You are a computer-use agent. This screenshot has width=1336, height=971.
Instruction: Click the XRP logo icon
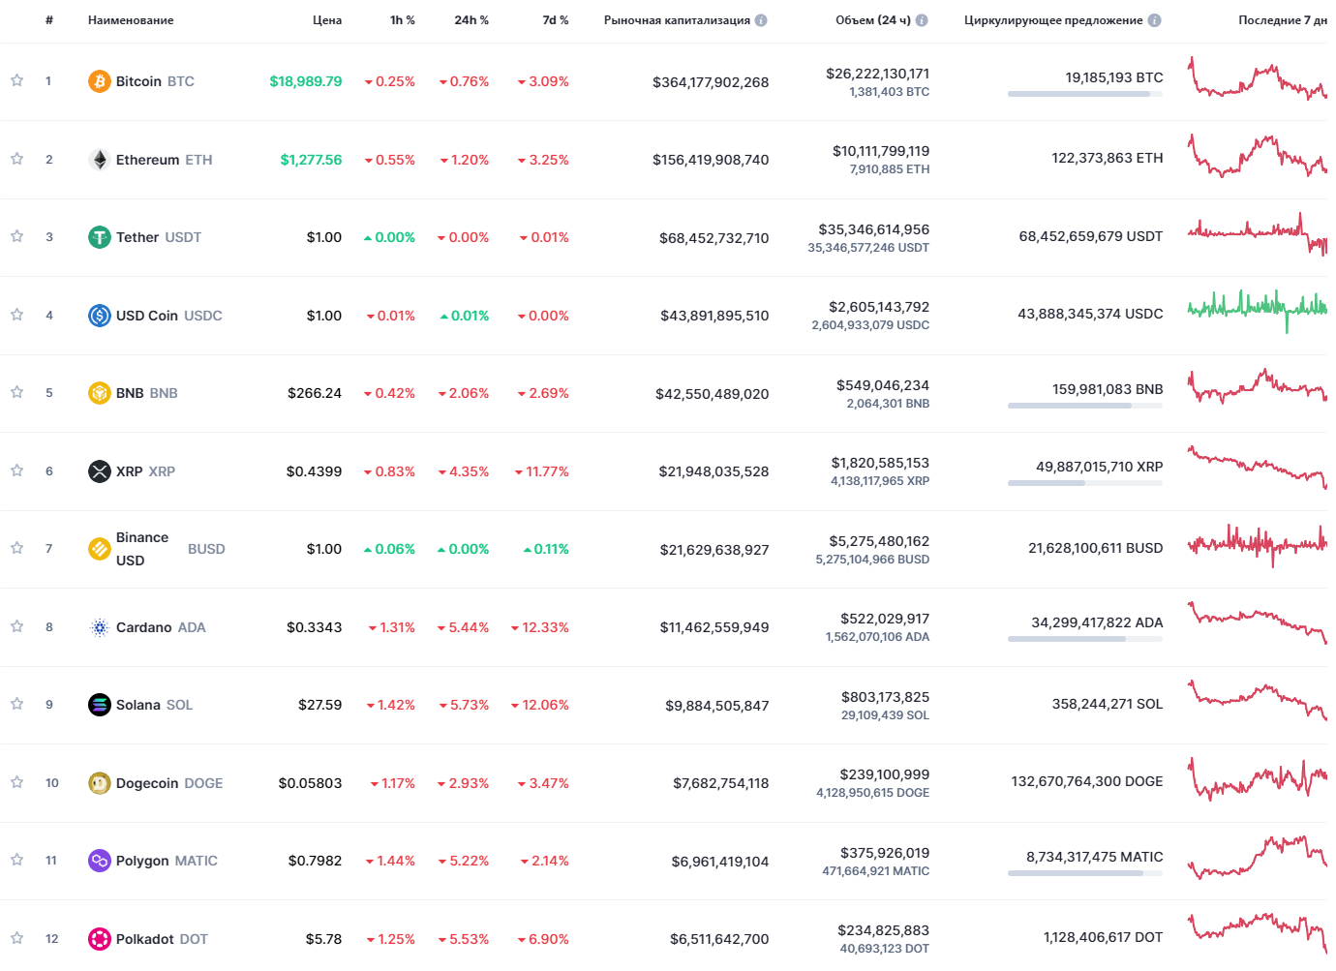click(99, 471)
